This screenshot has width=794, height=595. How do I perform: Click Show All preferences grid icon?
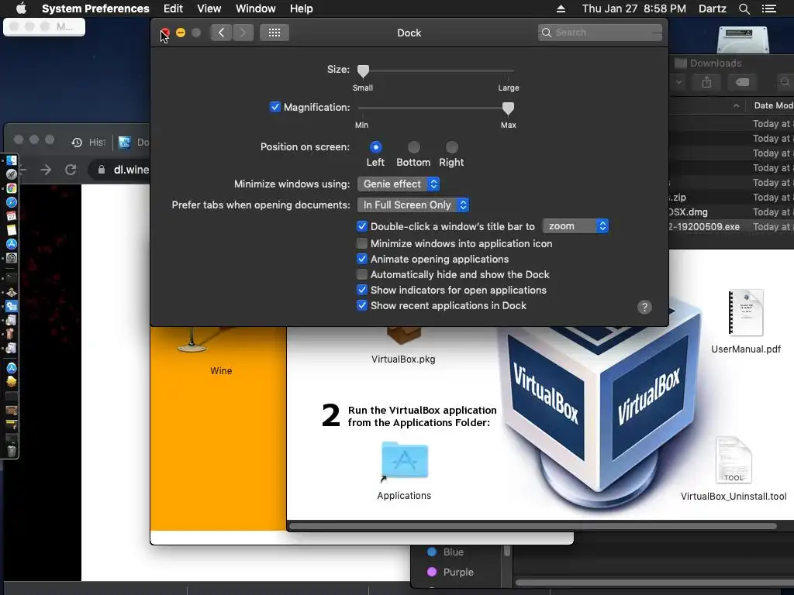274,33
